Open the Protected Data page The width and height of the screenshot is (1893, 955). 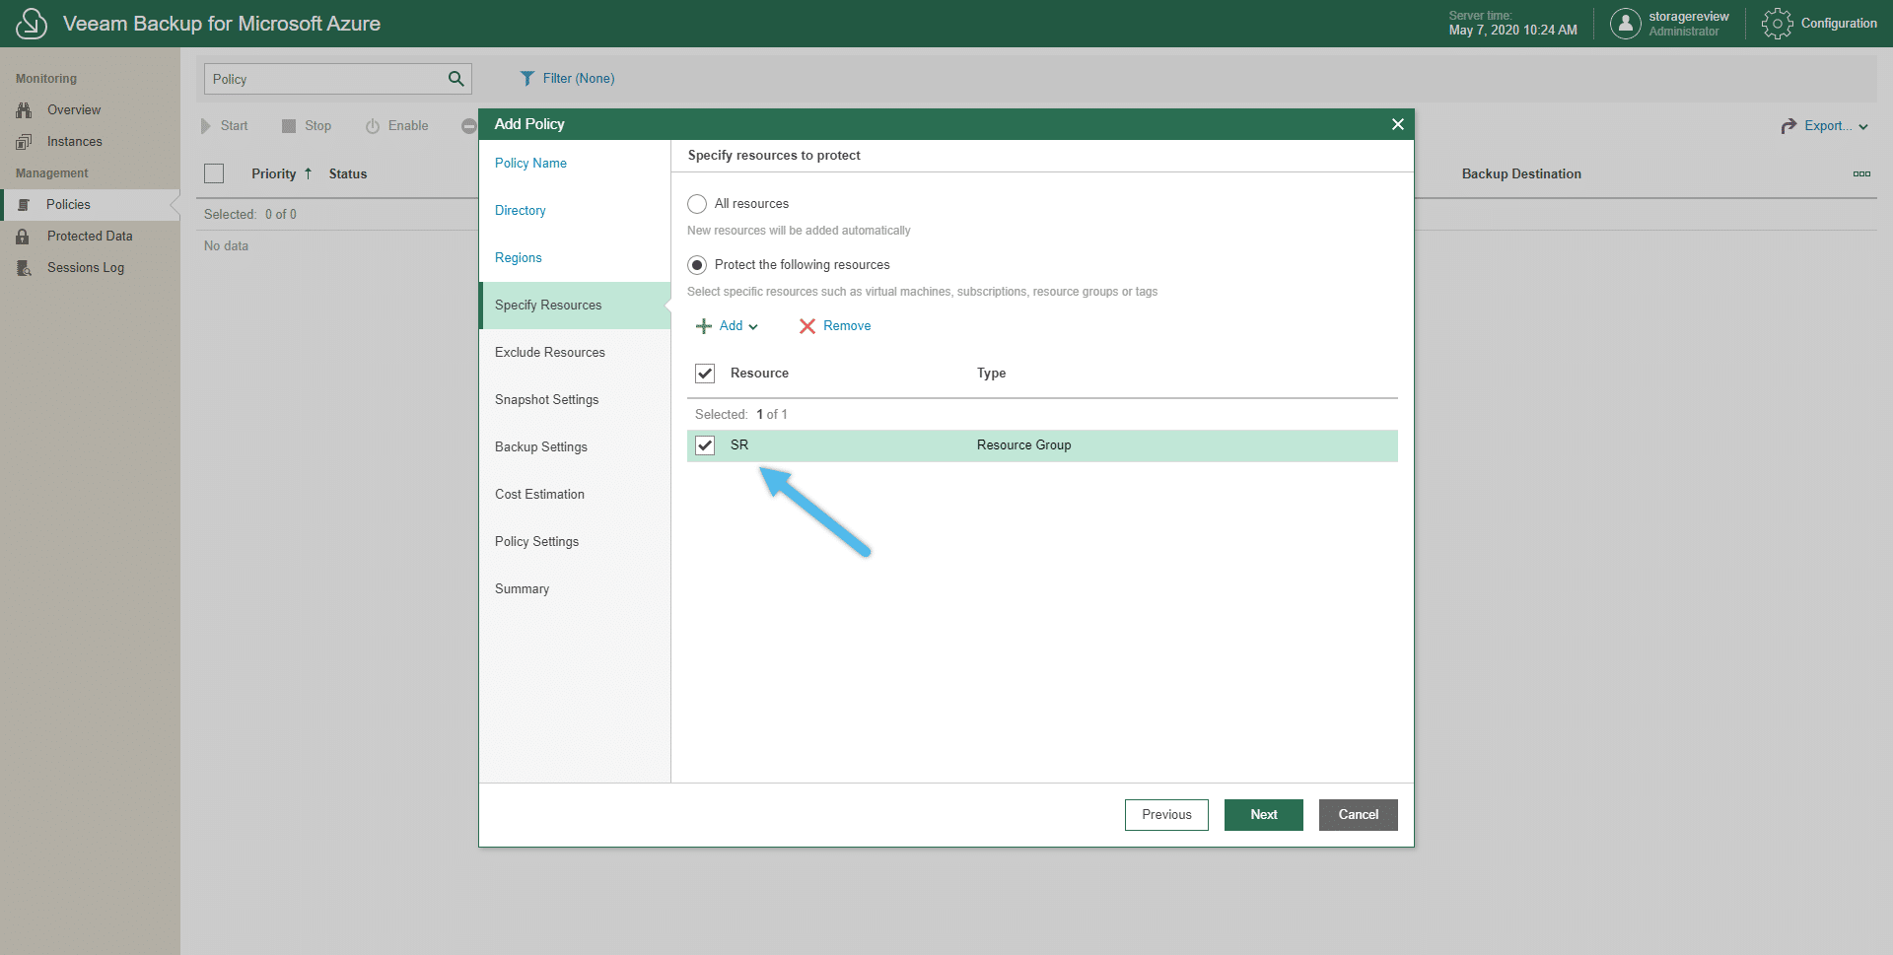point(90,237)
